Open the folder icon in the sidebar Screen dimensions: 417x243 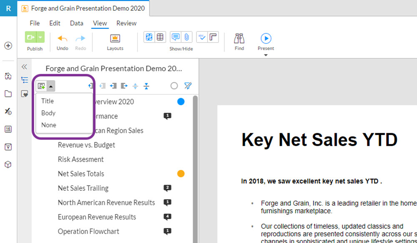tap(8, 94)
